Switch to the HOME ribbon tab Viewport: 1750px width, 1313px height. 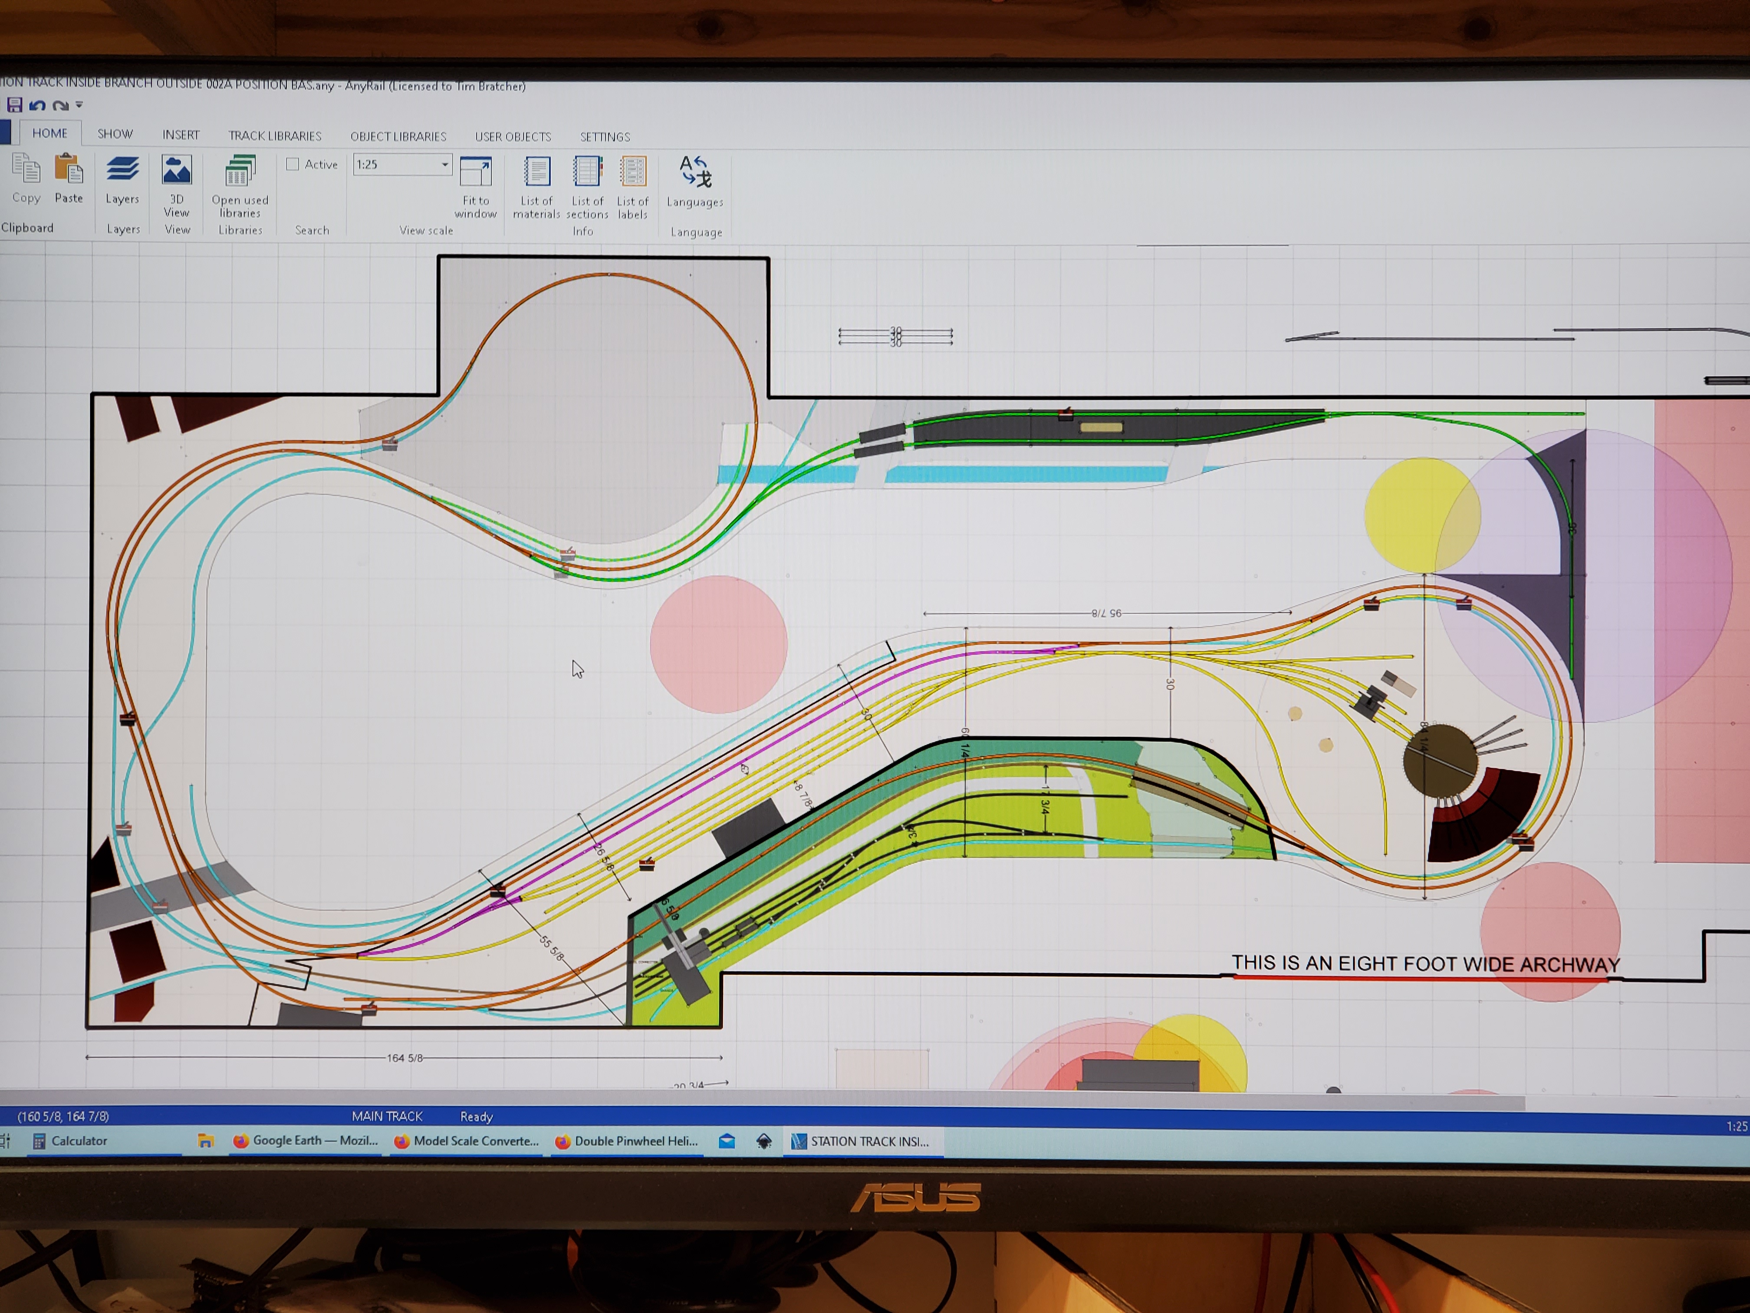coord(50,133)
